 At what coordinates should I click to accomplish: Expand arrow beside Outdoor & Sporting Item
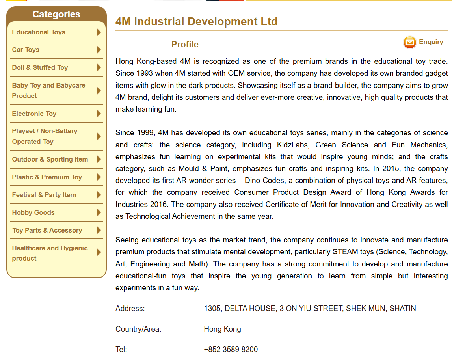point(99,159)
